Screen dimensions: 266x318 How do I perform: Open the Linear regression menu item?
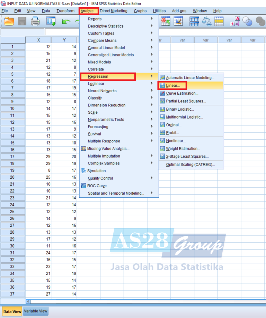point(173,85)
